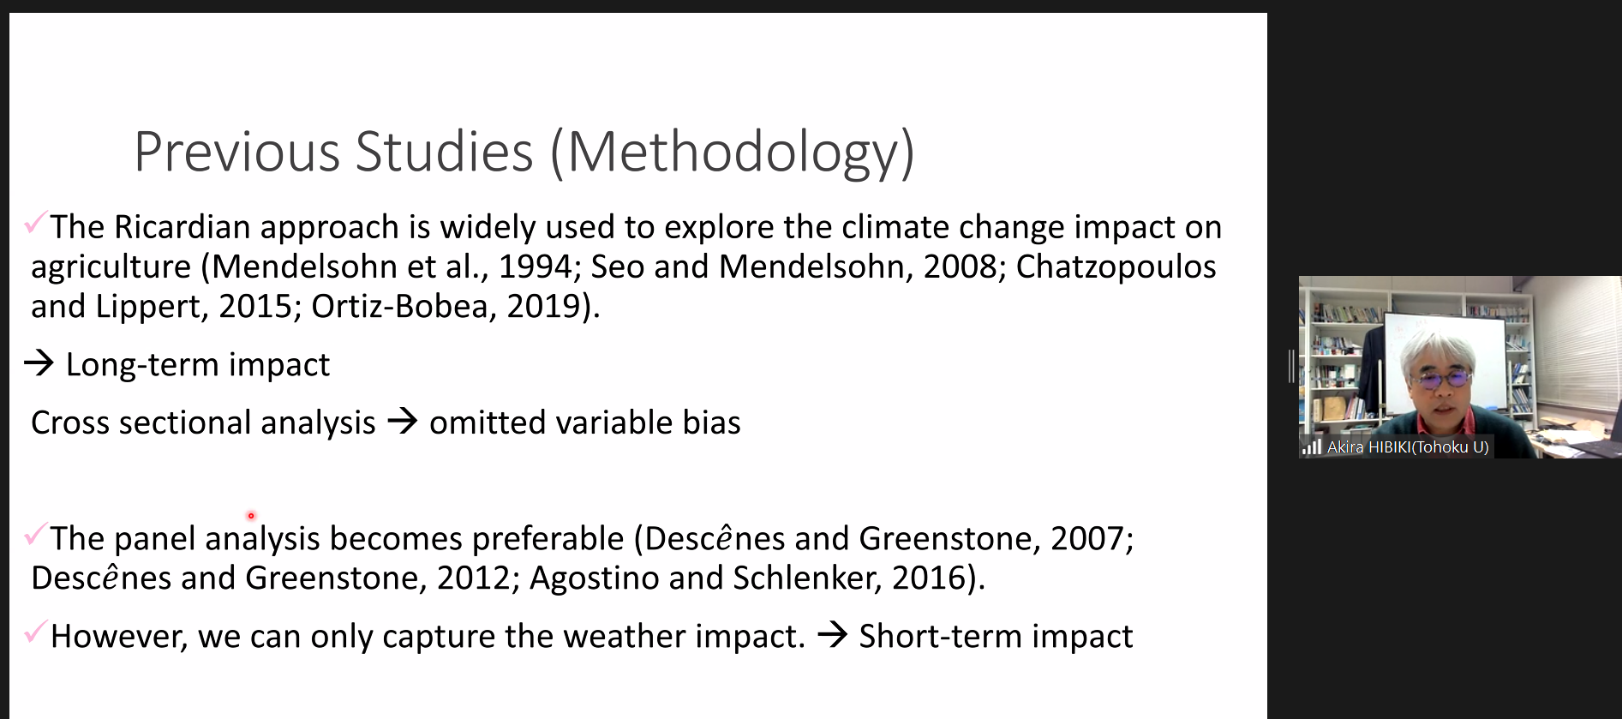
Task: Click the red laser pointer dot on slide
Action: 251,516
